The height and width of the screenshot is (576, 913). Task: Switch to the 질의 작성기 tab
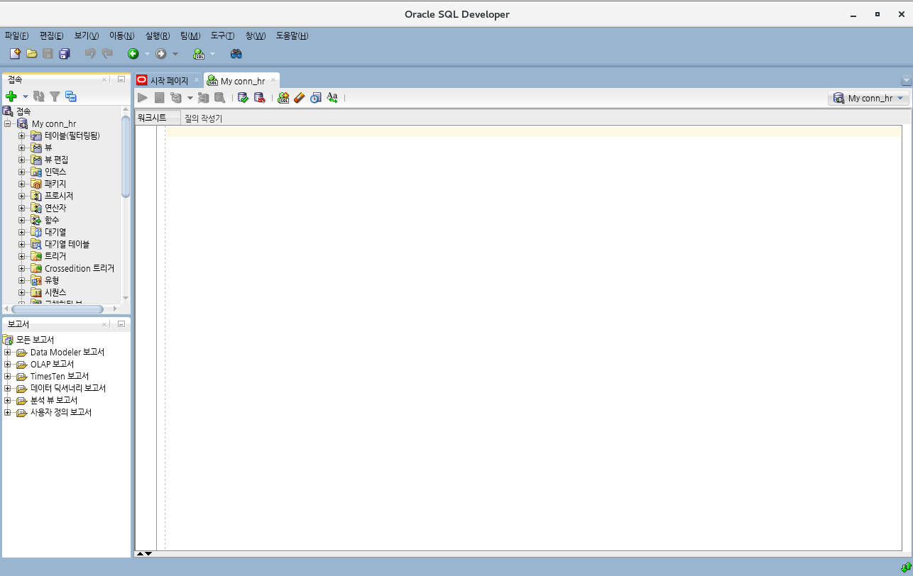click(203, 118)
